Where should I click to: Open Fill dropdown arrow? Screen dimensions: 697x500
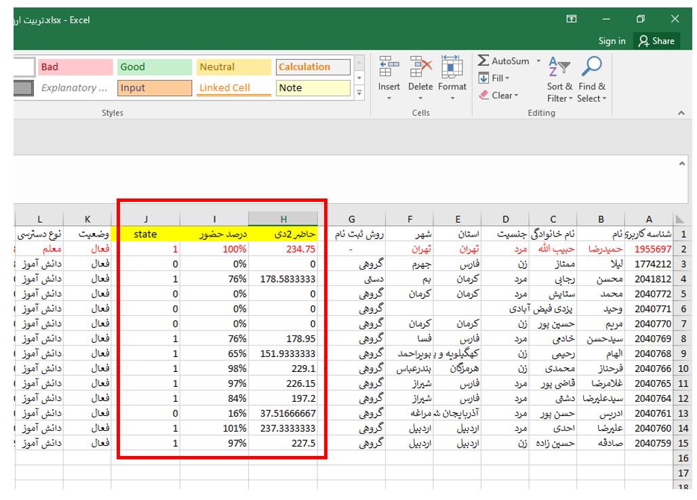point(507,79)
